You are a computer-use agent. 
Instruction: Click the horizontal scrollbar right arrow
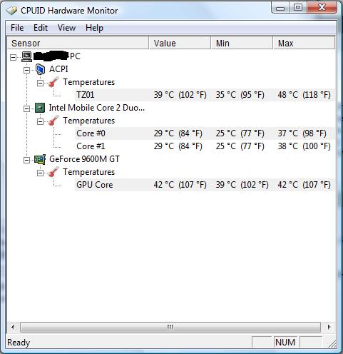[x=329, y=327]
